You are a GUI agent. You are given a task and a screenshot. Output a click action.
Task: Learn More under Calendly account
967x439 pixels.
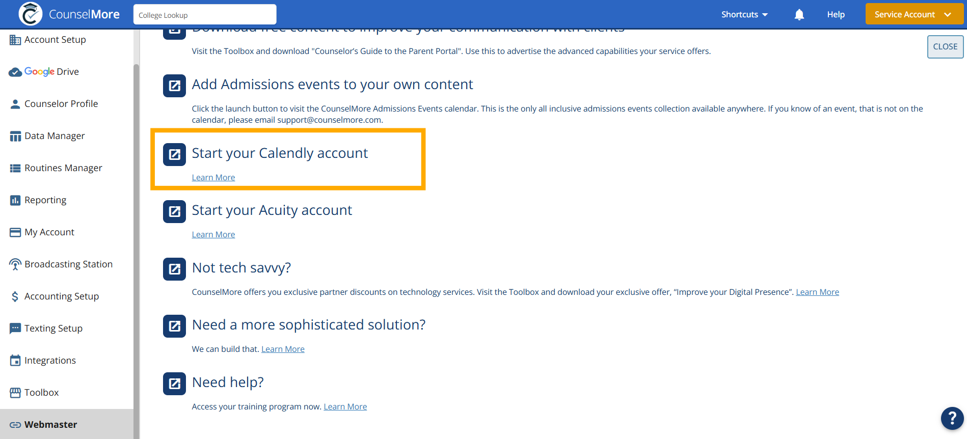tap(213, 178)
